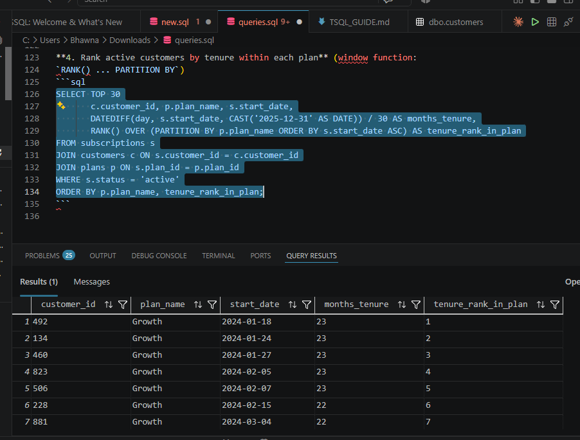Select the Results (1) tab

pyautogui.click(x=39, y=282)
